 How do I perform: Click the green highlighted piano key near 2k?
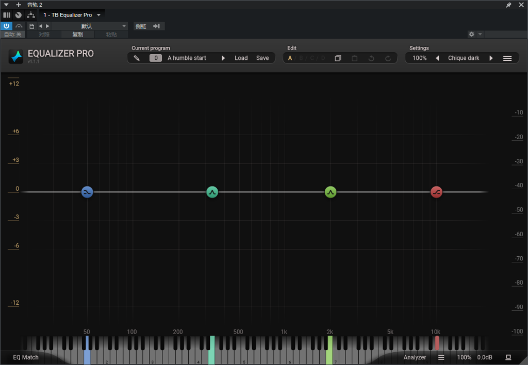pyautogui.click(x=329, y=350)
